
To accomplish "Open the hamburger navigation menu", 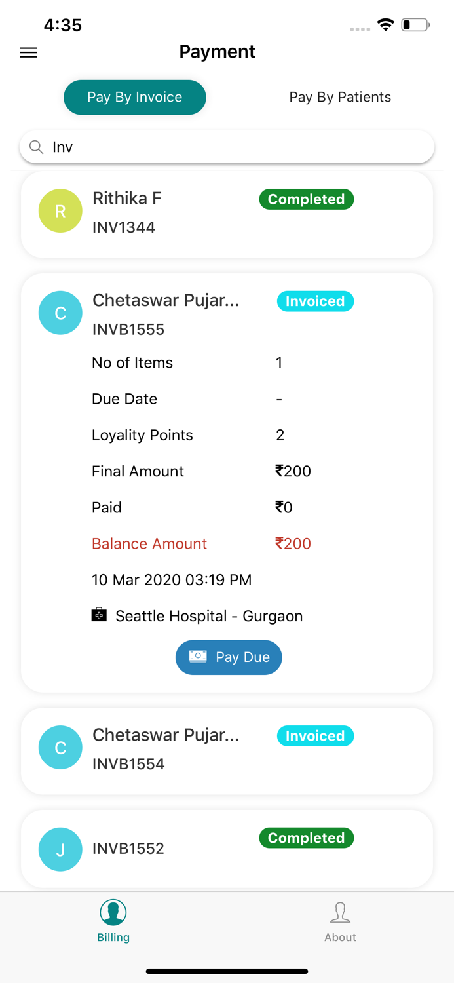I will point(28,52).
